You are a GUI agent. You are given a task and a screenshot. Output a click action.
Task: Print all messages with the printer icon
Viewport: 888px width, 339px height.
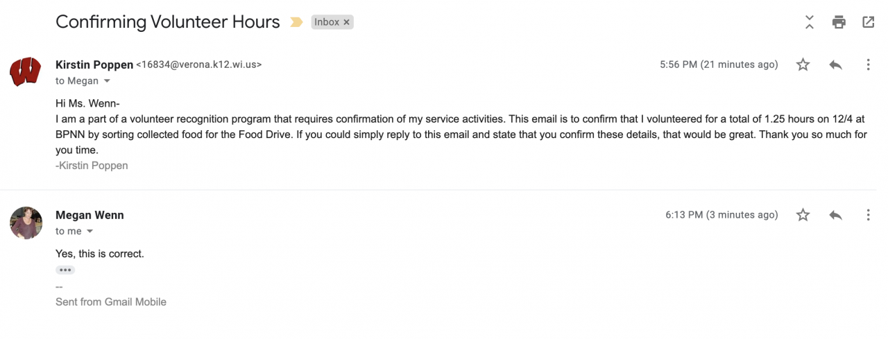coord(839,22)
